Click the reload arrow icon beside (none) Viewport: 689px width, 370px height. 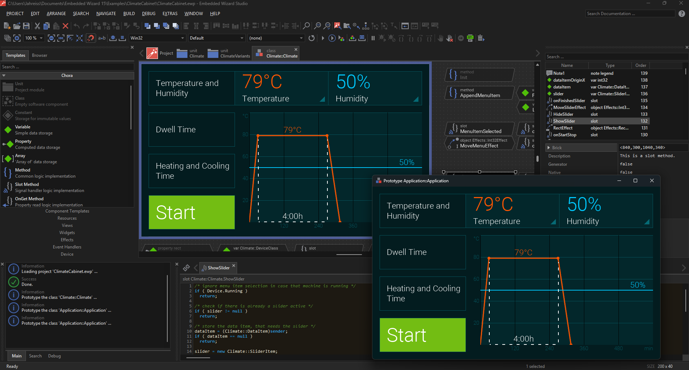[312, 38]
